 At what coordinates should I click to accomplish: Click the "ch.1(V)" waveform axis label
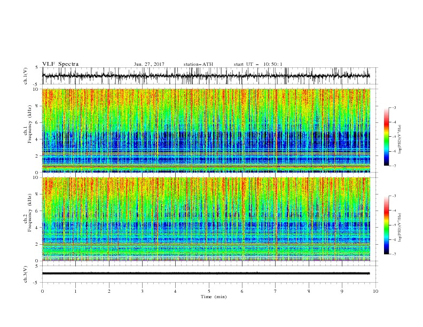point(26,76)
